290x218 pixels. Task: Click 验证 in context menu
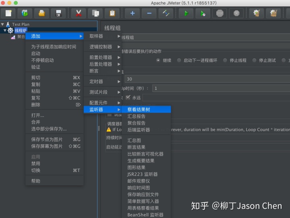coord(54,67)
